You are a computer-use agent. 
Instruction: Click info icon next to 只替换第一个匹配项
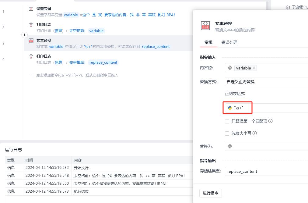[270, 121]
